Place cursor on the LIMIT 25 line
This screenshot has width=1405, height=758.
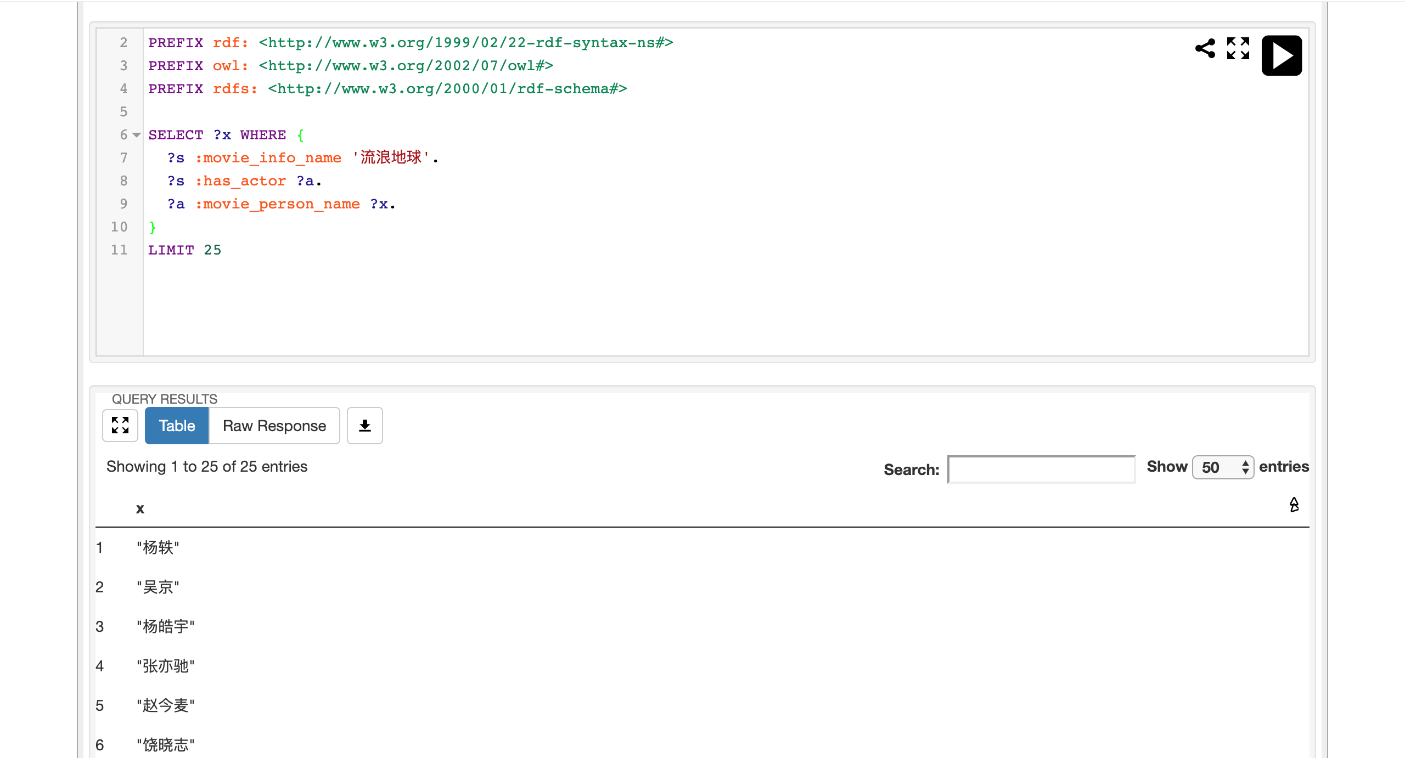(184, 250)
